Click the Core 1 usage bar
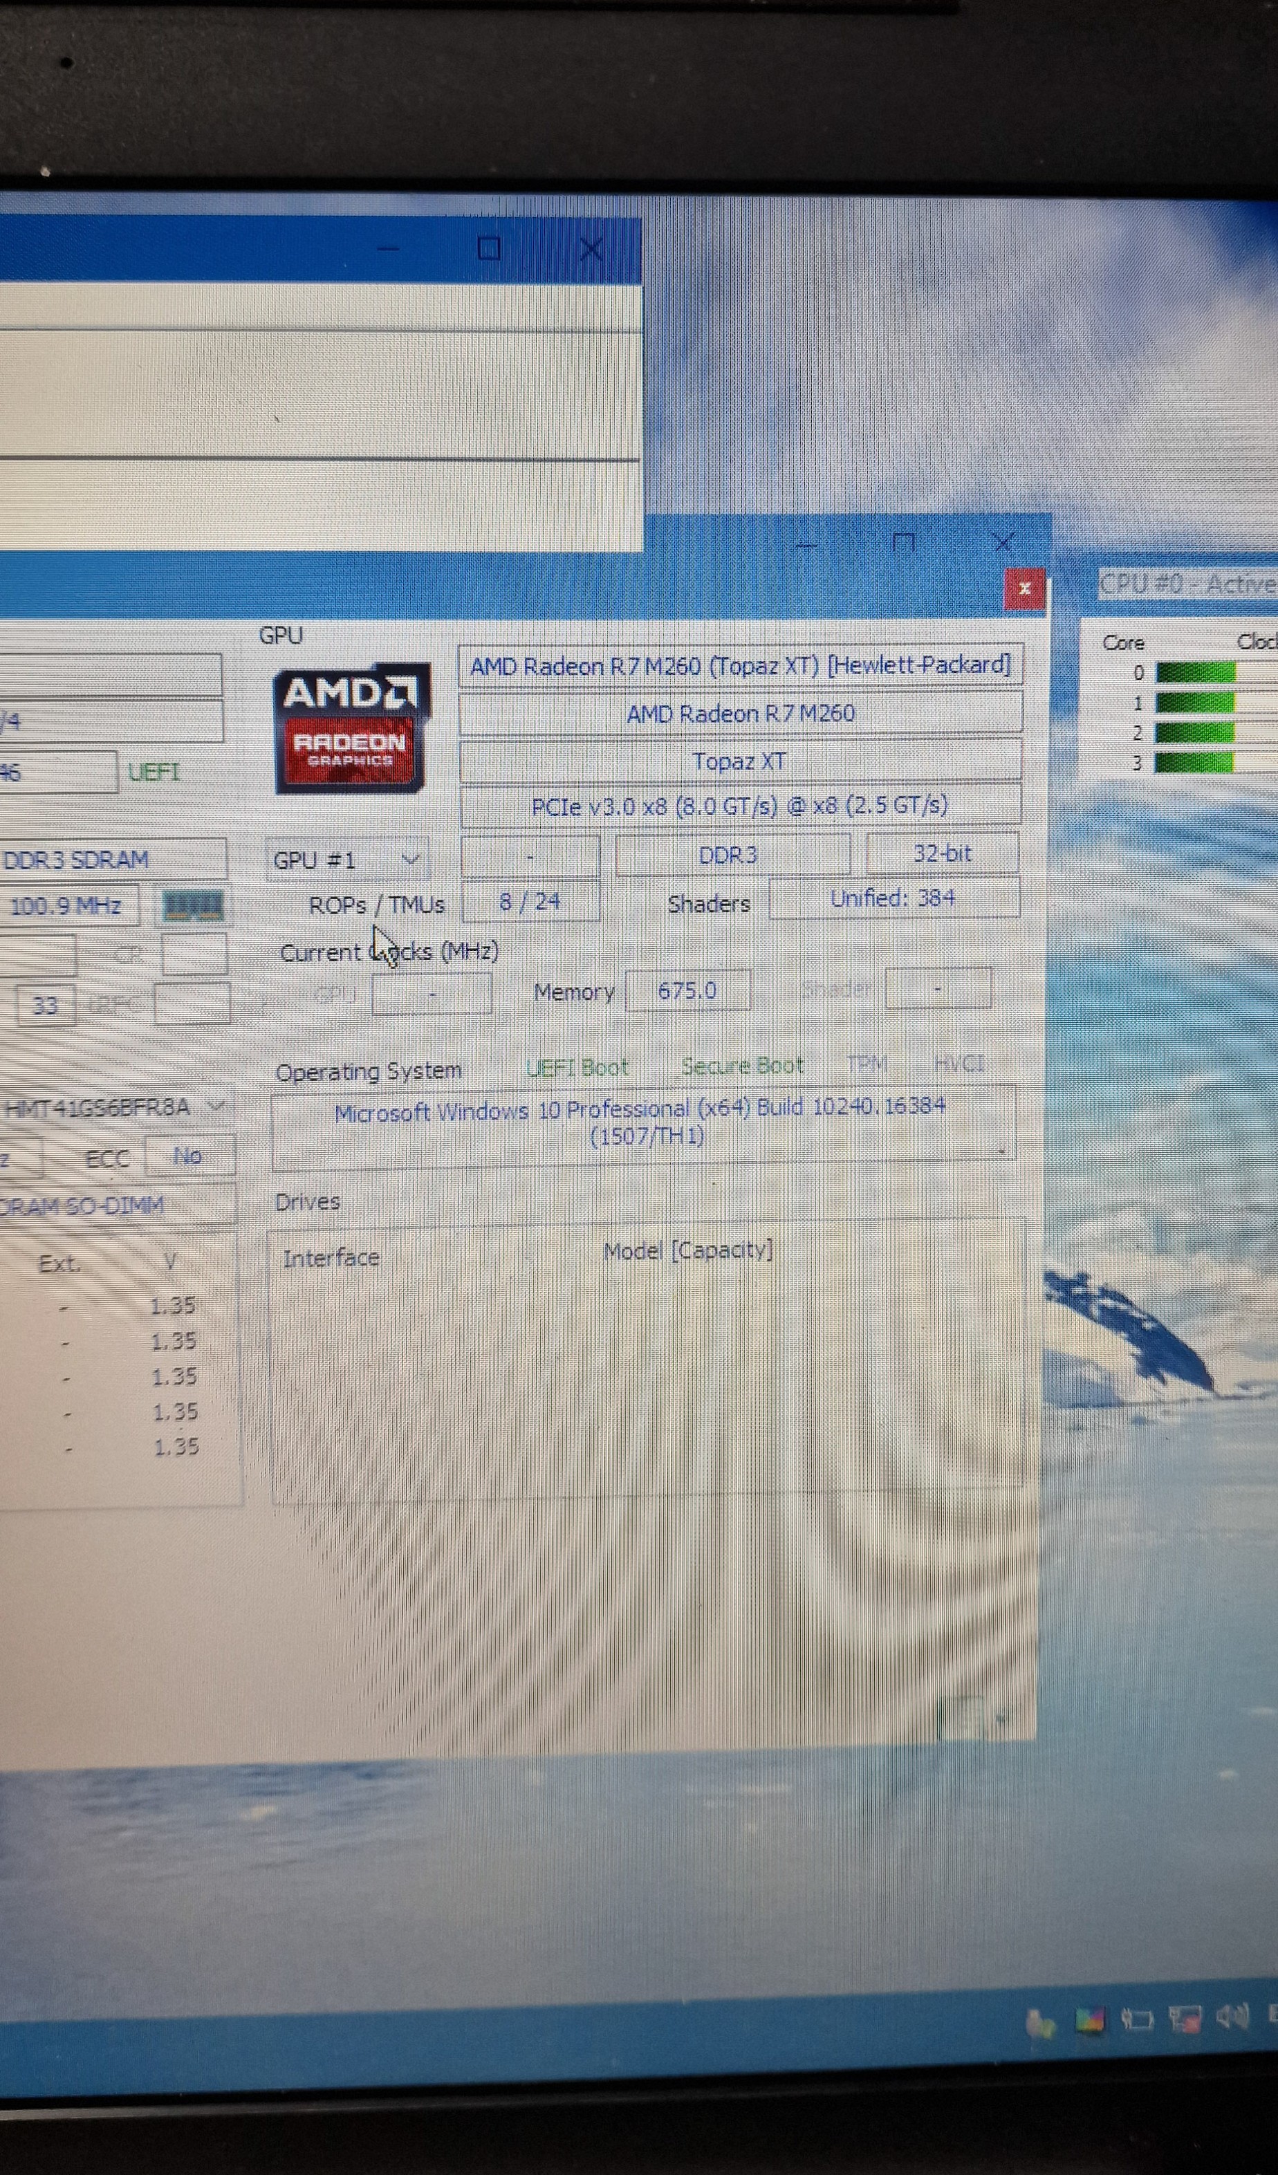1278x2175 pixels. (1195, 703)
